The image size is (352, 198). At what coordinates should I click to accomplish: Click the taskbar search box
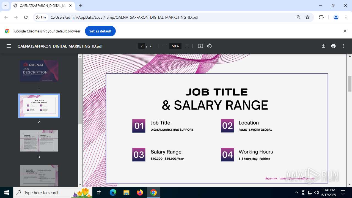tap(53, 193)
